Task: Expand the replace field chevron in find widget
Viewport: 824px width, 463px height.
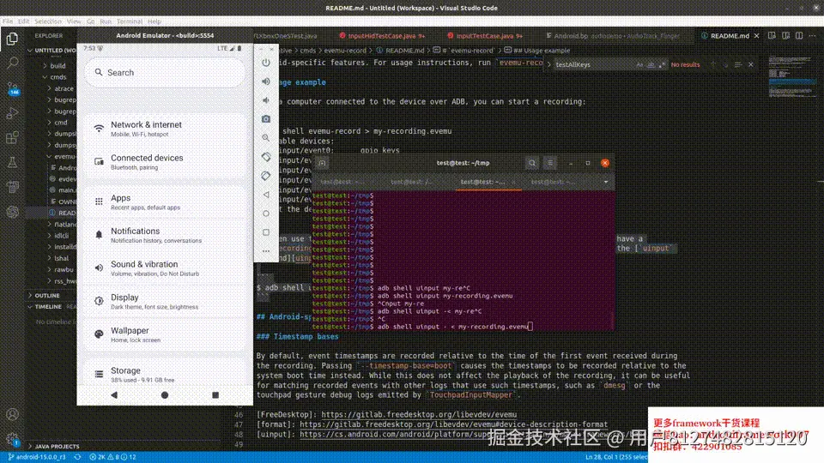Action: point(548,64)
